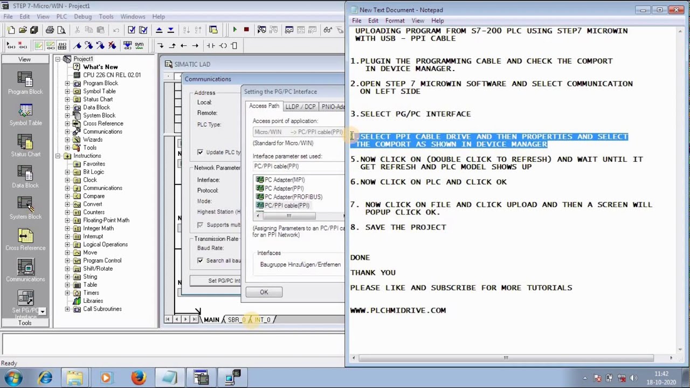Toggle Update PLC type checkbox
The width and height of the screenshot is (690, 388).
click(201, 153)
